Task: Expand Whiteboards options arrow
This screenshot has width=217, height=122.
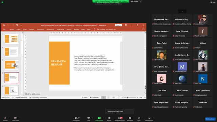Action: 153,118
